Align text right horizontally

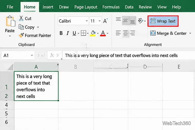pos(132,33)
